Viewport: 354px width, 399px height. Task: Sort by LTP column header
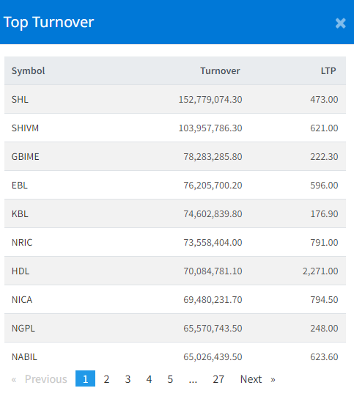(x=328, y=70)
